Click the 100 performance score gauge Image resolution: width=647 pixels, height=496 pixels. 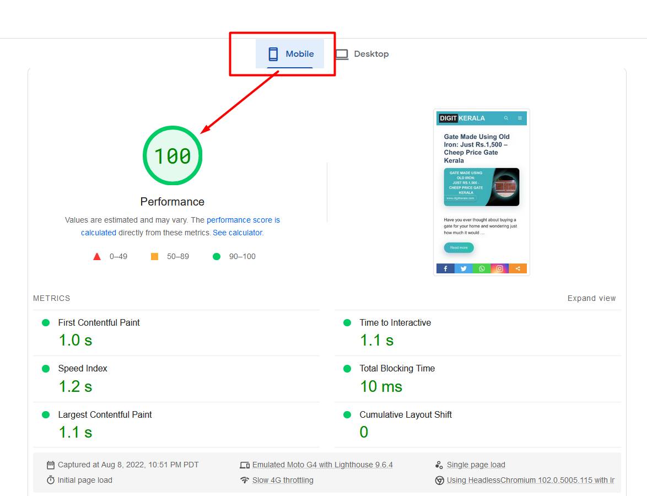[x=172, y=156]
